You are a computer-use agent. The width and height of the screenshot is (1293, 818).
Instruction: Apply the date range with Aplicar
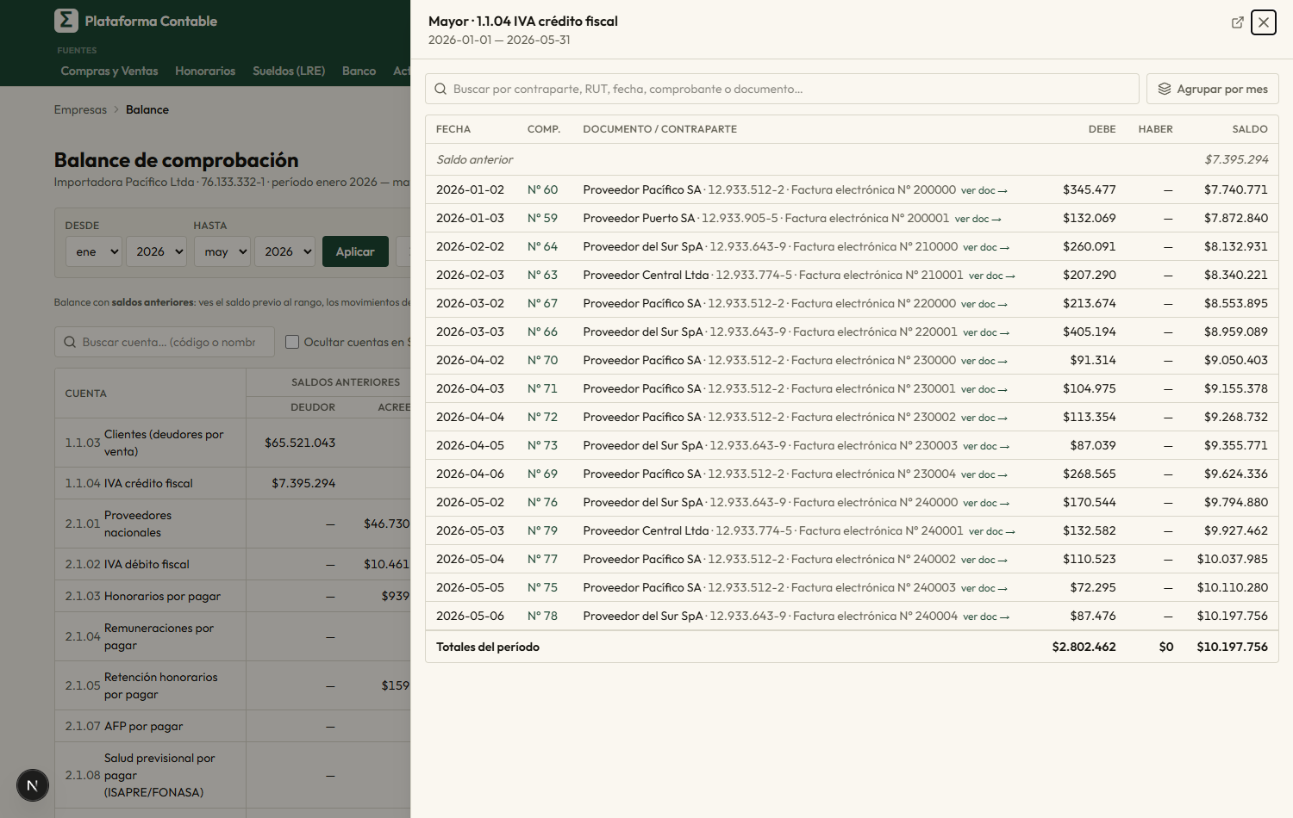[355, 251]
